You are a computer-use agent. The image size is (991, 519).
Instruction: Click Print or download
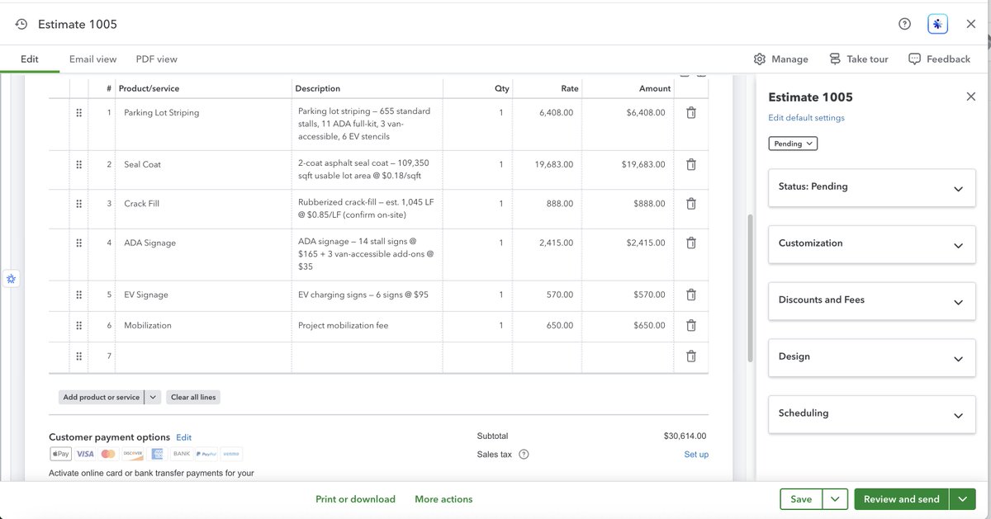tap(355, 499)
